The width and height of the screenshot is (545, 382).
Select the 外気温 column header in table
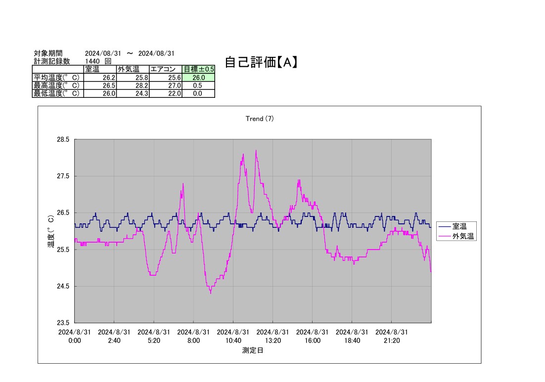click(133, 70)
